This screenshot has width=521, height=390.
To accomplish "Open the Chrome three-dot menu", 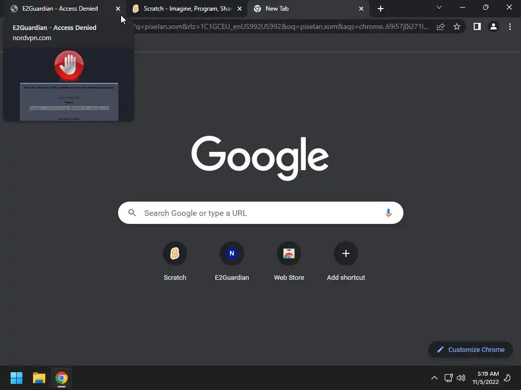I will pyautogui.click(x=510, y=26).
